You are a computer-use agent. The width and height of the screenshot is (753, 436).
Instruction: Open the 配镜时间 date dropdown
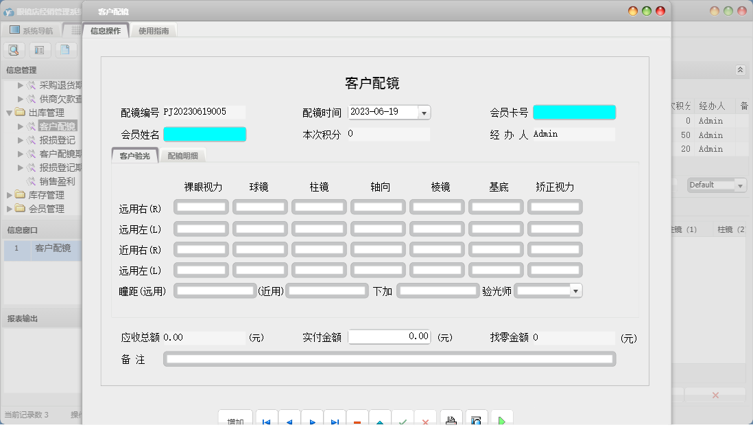point(424,113)
